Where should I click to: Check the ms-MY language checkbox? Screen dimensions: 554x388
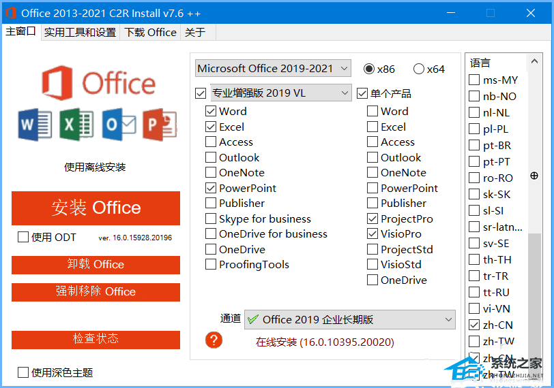pos(474,80)
